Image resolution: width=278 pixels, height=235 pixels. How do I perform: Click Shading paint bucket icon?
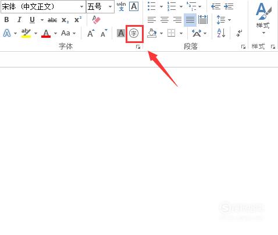[152, 33]
